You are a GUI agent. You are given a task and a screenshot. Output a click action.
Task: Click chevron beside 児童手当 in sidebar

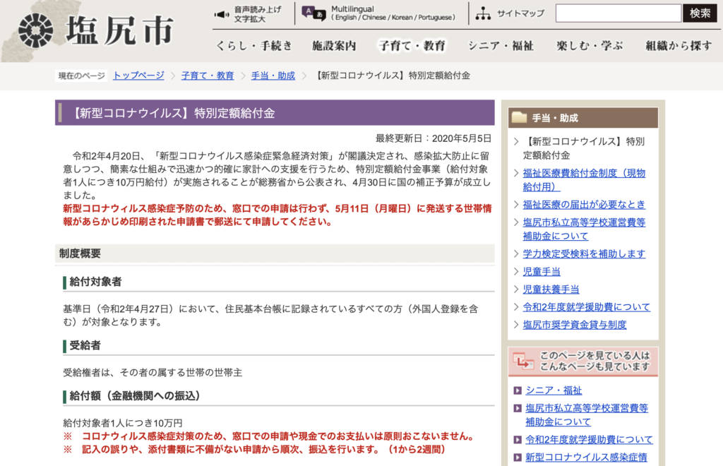coord(516,272)
